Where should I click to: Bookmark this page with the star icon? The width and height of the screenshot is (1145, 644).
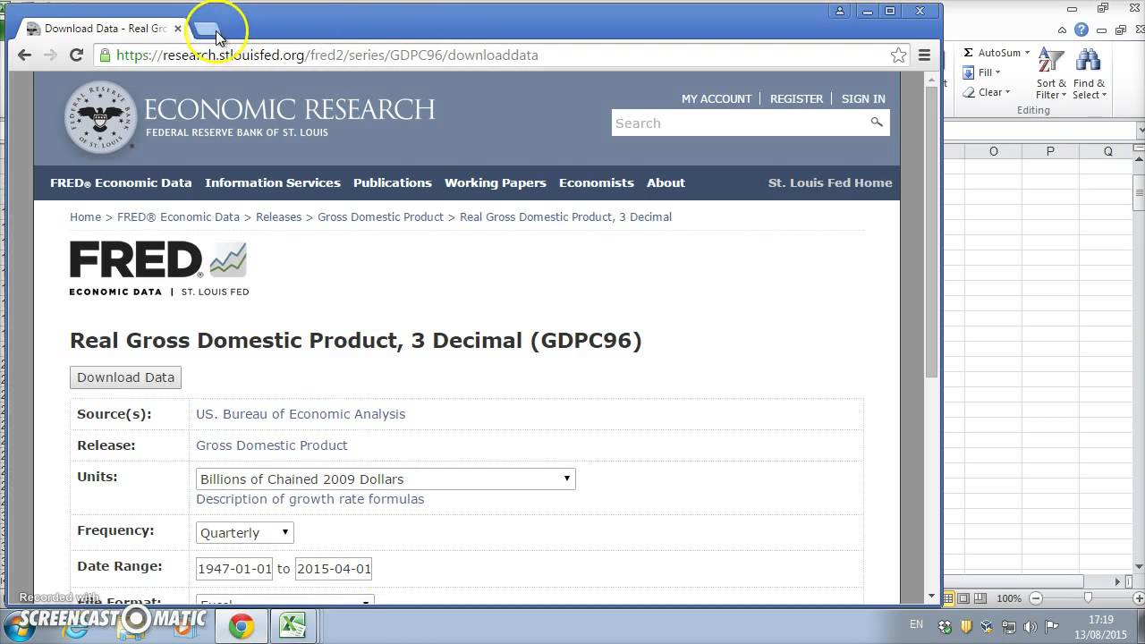(x=898, y=55)
